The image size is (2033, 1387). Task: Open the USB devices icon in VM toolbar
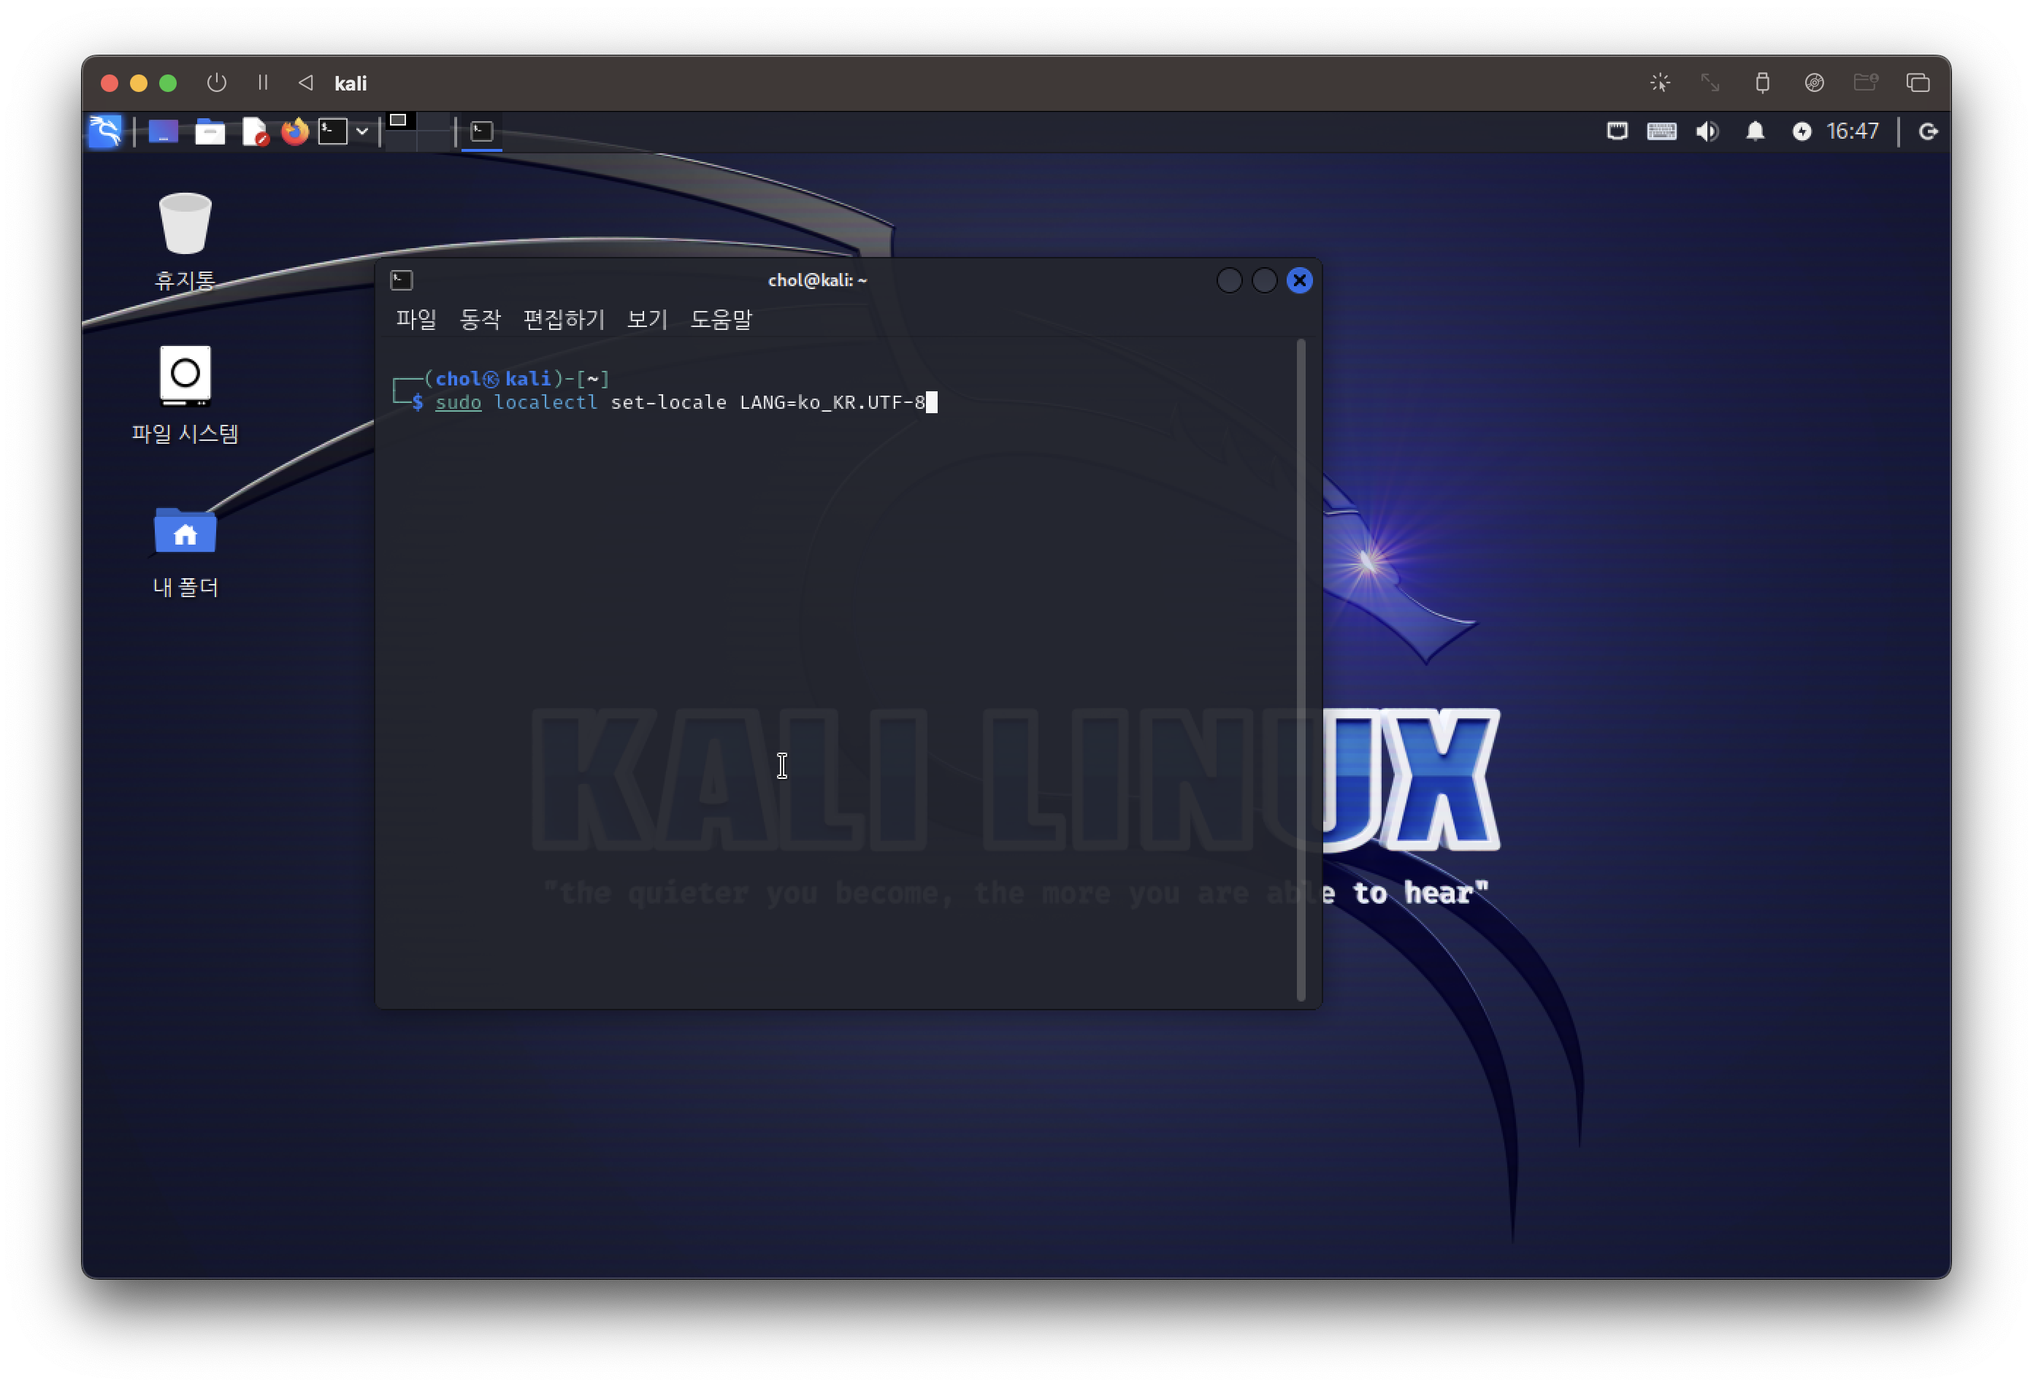coord(1762,83)
